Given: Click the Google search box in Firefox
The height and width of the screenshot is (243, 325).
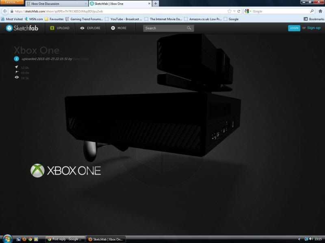Looking at the screenshot, I should 281,11.
